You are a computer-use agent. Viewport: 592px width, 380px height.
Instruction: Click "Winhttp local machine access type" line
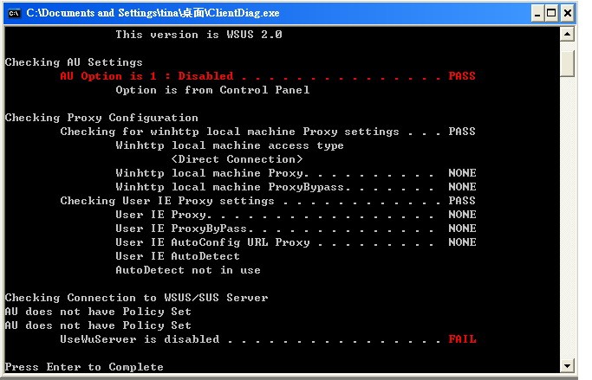(x=230, y=145)
